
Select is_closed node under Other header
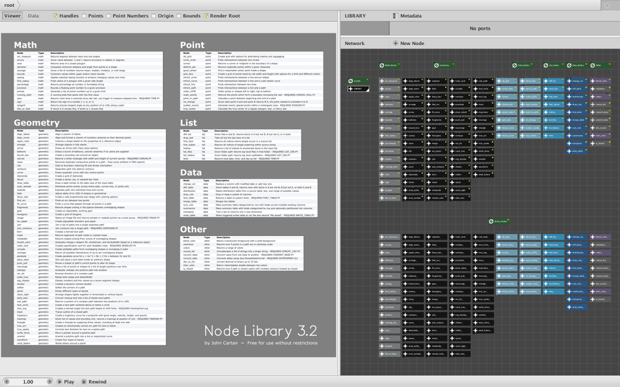click(600, 144)
